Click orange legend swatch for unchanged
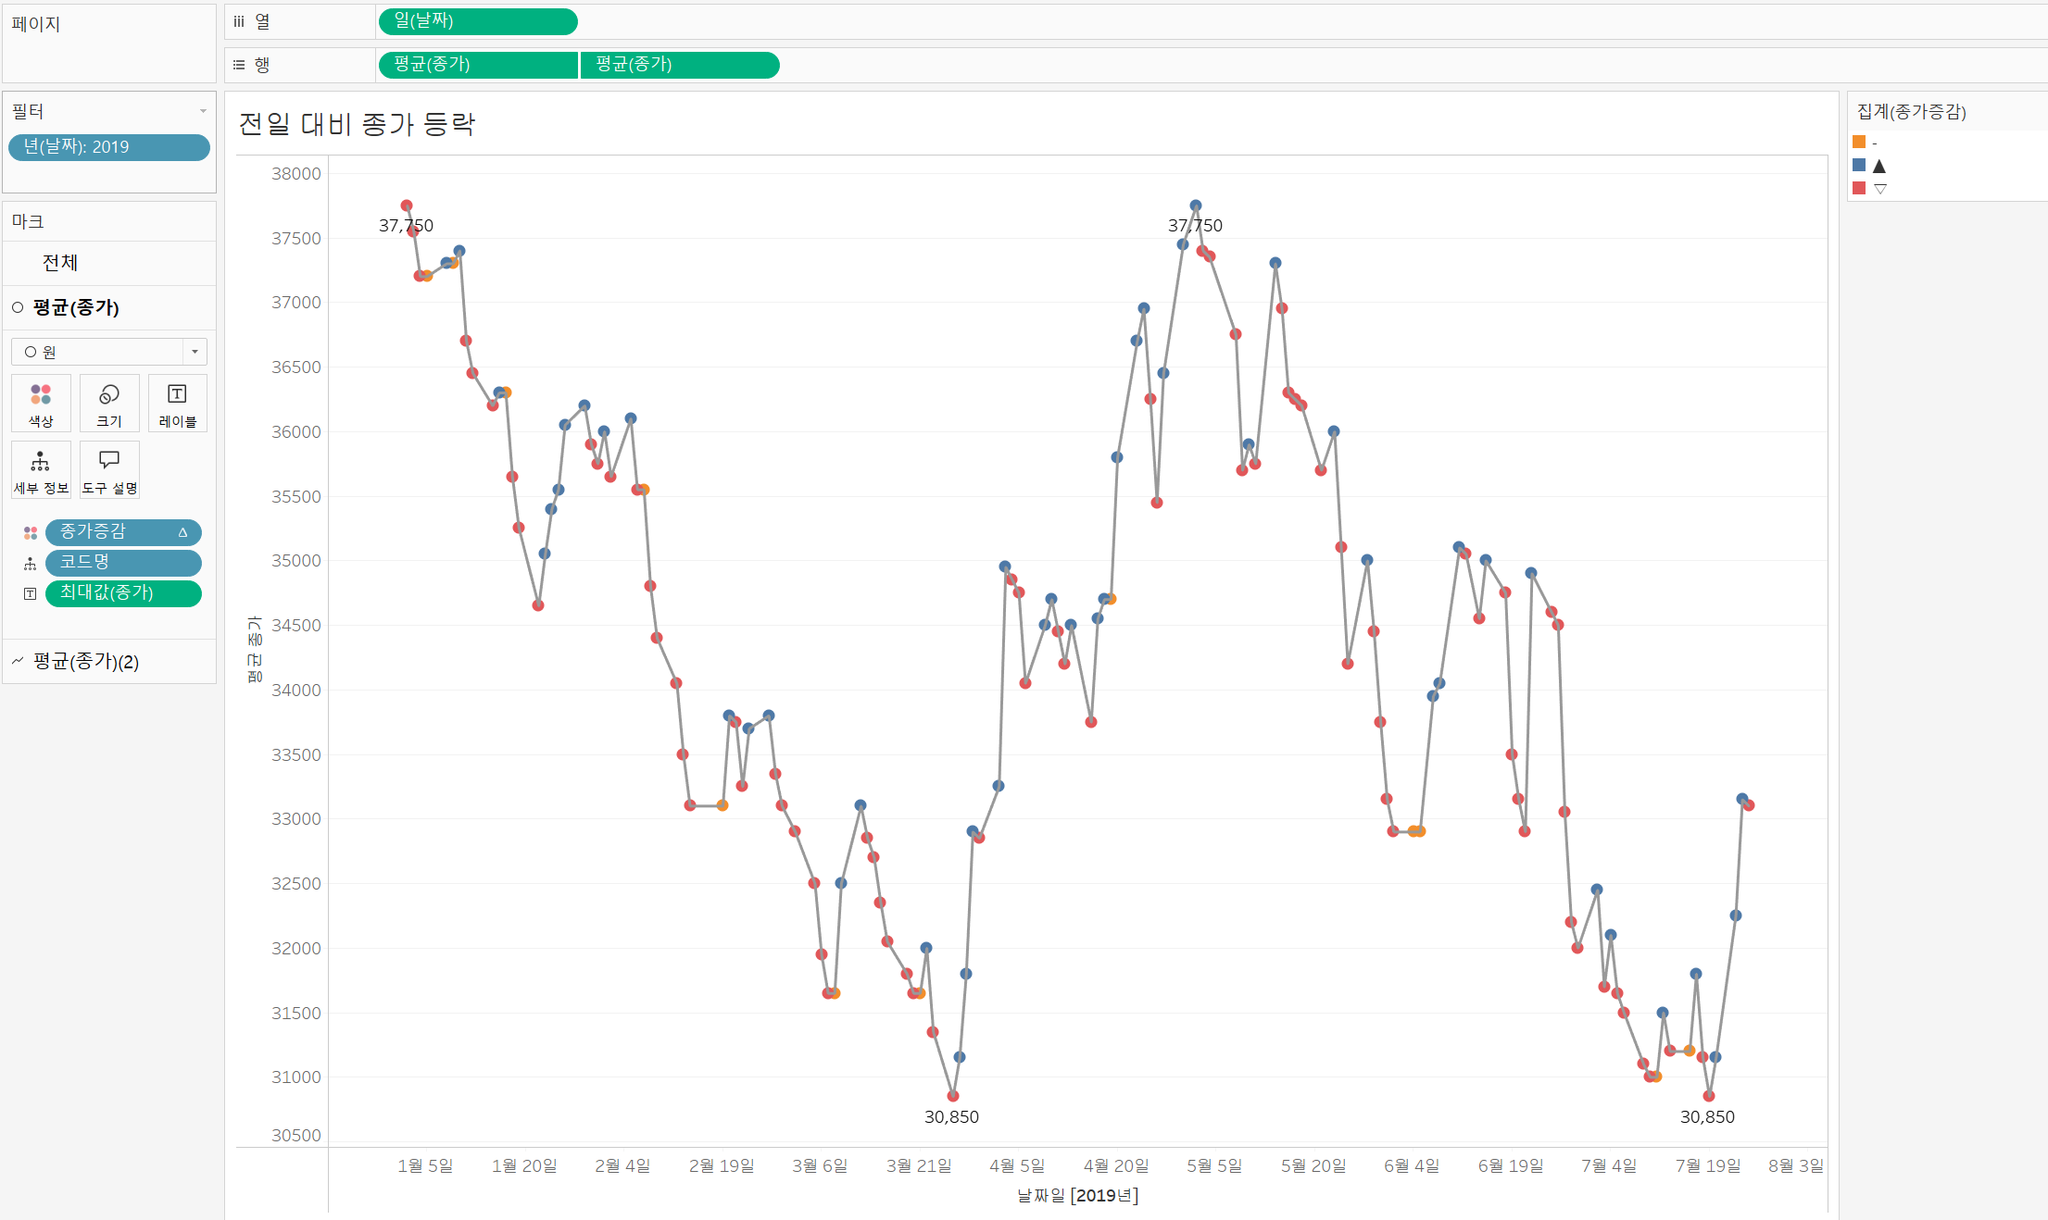2048x1220 pixels. [x=1859, y=143]
